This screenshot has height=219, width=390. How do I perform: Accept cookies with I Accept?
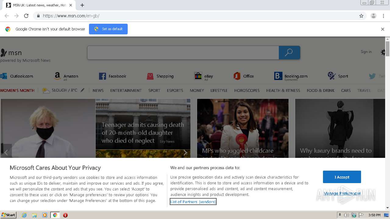[x=342, y=177]
